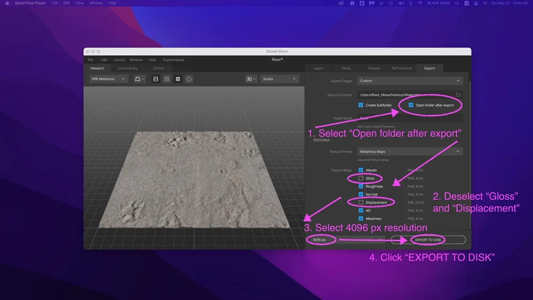This screenshot has width=533, height=300.
Task: Open the PBR Metalness workflow dropdown
Action: 108,79
